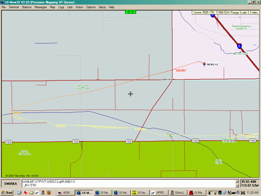The image size is (261, 196).
Task: Click the Interstate 5 shield by New Rim Ditch
Action: click(239, 46)
